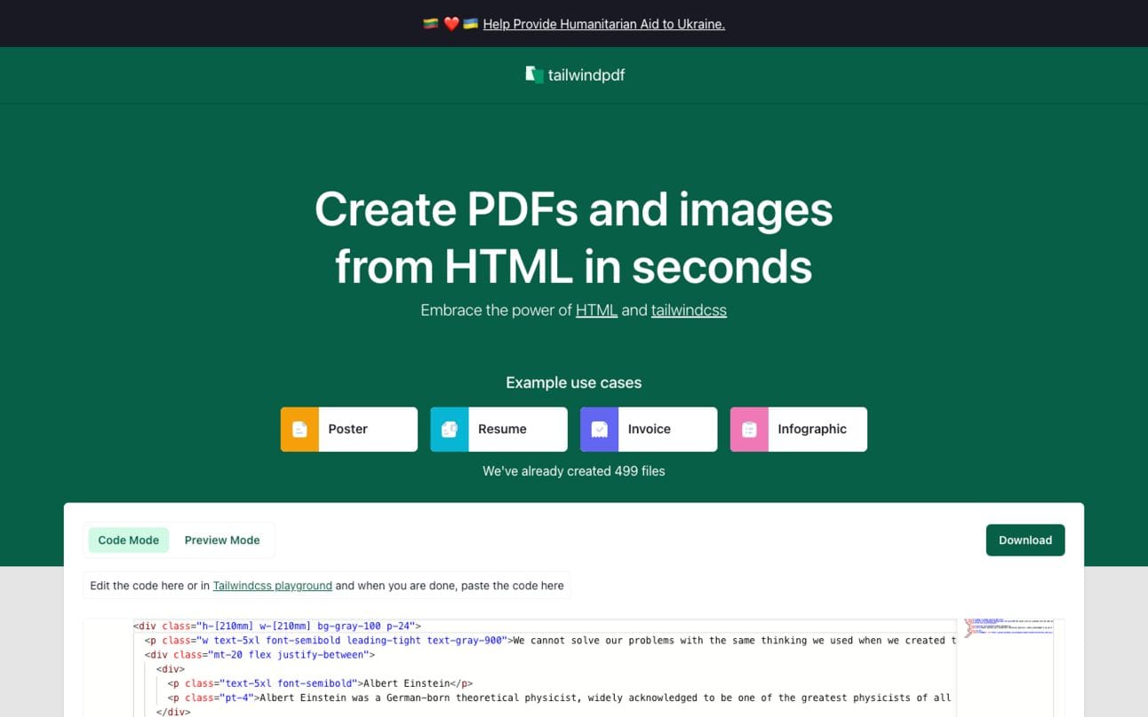Click the Ukraine flag emoji in banner
1148x717 pixels.
[471, 24]
